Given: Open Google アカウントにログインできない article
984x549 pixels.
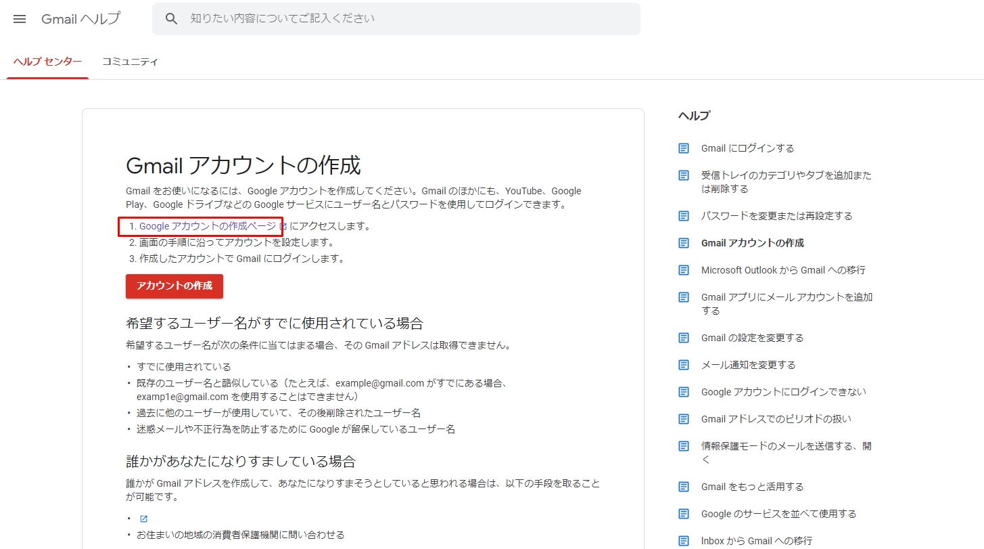Looking at the screenshot, I should point(783,392).
